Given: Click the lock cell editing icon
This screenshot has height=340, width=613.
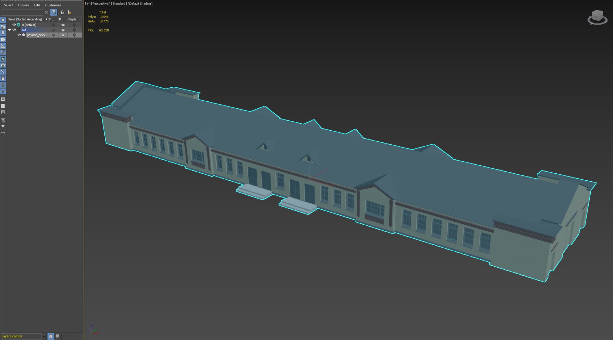Looking at the screenshot, I should coord(62,12).
